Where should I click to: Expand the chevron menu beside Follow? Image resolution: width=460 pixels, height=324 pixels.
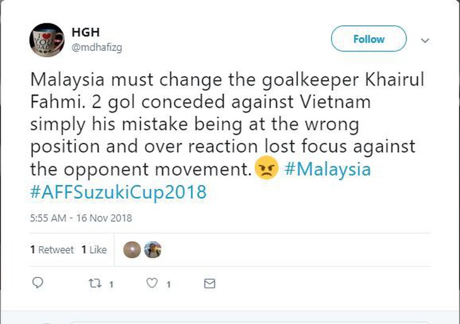[x=425, y=40]
